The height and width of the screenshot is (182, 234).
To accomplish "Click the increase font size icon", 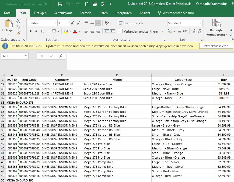I will click(x=72, y=23).
